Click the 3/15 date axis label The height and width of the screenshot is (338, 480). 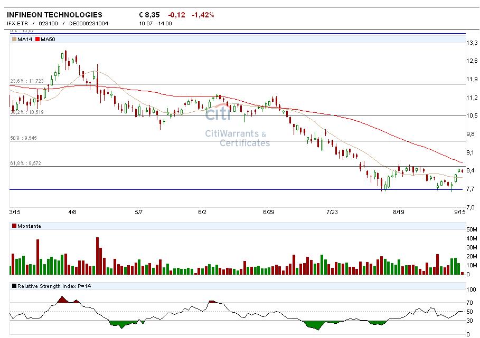pyautogui.click(x=15, y=212)
